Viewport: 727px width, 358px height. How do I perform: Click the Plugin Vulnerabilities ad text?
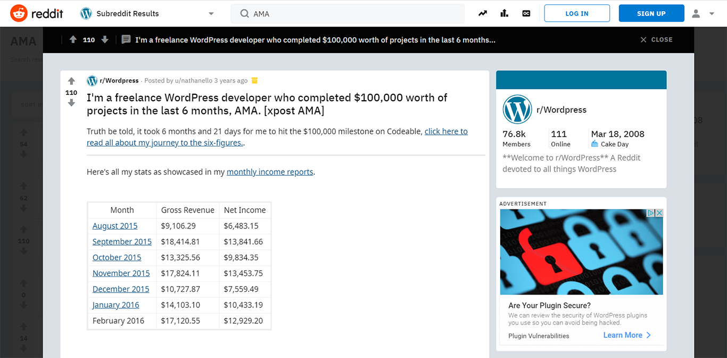tap(539, 336)
